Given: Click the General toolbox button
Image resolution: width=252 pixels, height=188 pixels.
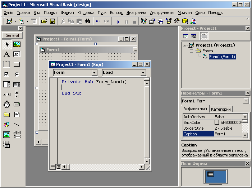Looking at the screenshot, I should 12,35.
